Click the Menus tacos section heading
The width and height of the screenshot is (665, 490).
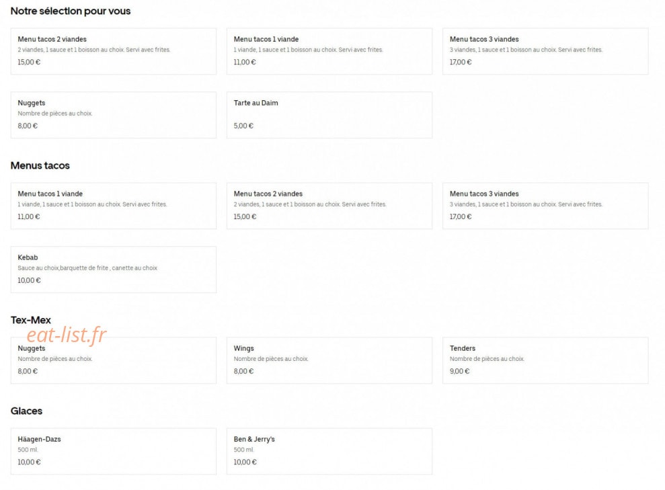pyautogui.click(x=40, y=166)
